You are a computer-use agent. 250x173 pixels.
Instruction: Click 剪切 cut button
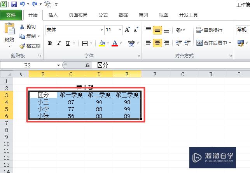pos(28,26)
